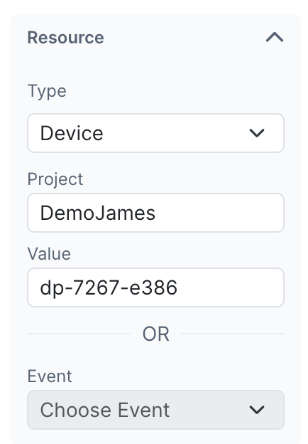Click the Resource section heading
Image resolution: width=308 pixels, height=444 pixels.
point(65,38)
